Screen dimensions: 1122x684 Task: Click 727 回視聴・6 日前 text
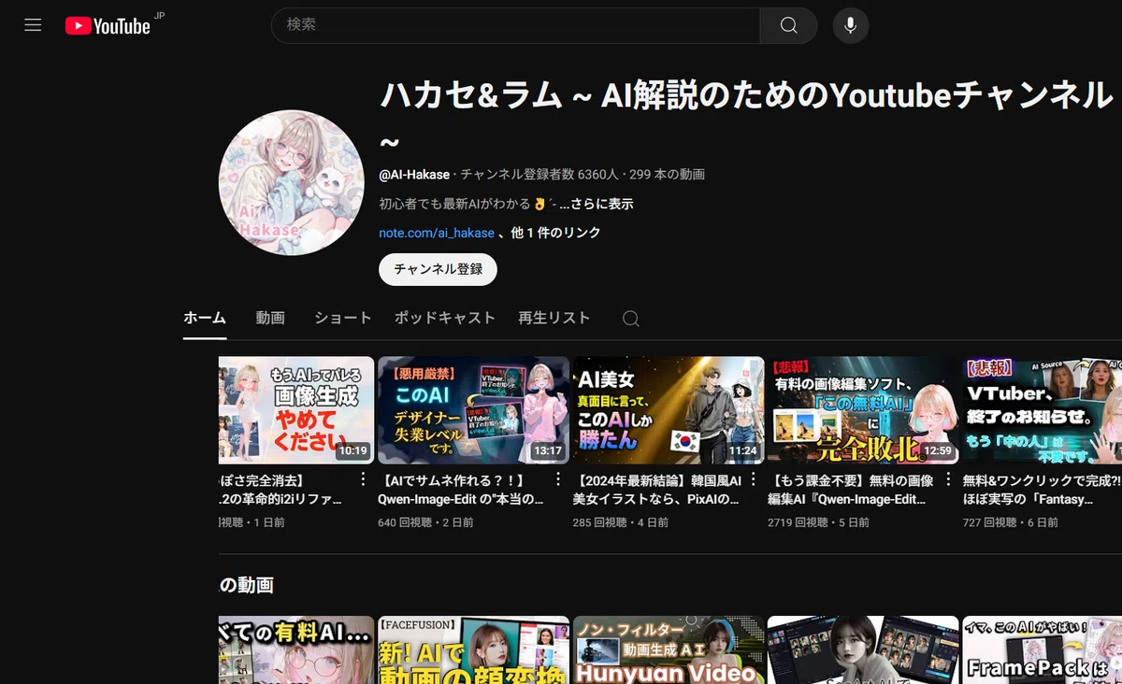coord(1011,522)
